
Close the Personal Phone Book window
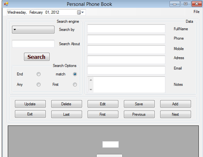[x=197, y=4]
